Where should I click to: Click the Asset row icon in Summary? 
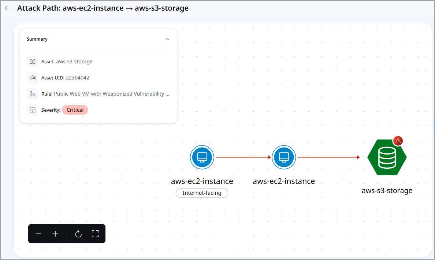pos(33,62)
